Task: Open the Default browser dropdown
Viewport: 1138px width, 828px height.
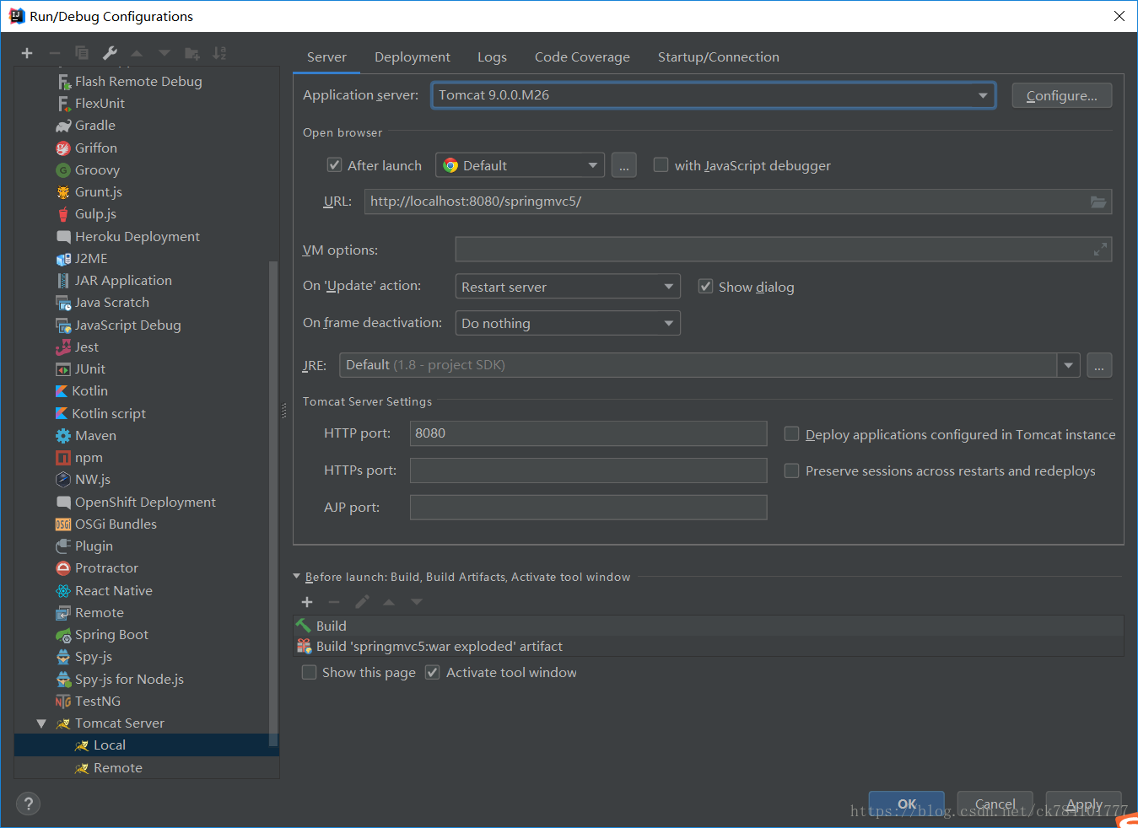Action: click(520, 165)
